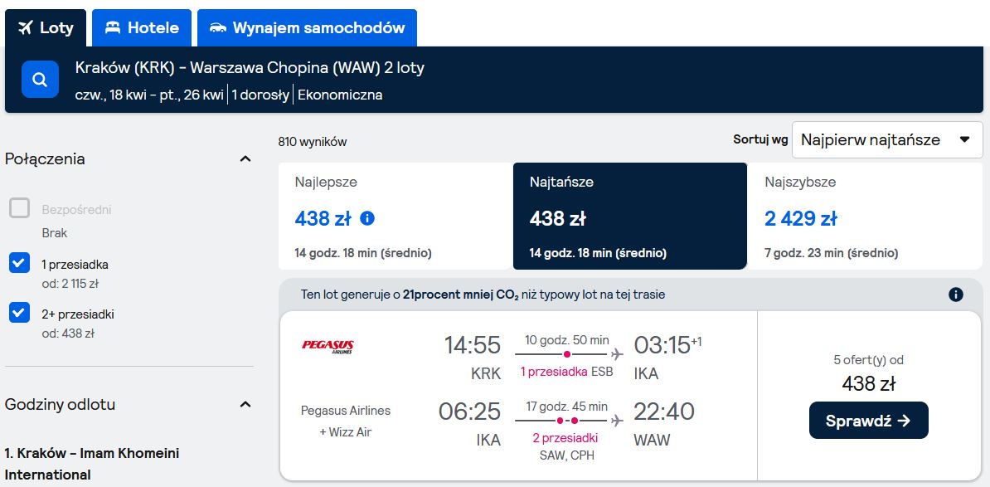The width and height of the screenshot is (990, 487).
Task: Collapse the Połączenia filter section
Action: (x=245, y=159)
